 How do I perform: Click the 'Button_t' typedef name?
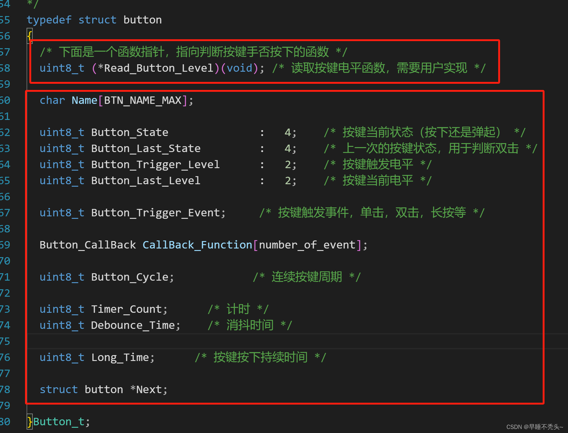point(59,422)
